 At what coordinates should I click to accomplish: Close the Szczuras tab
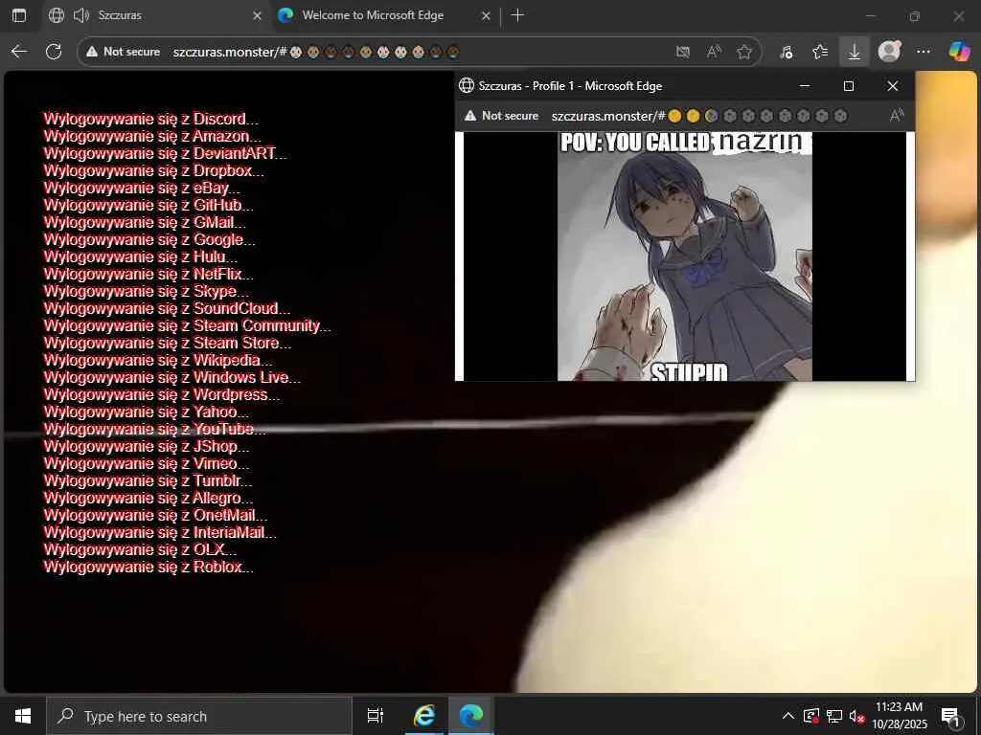(x=257, y=15)
